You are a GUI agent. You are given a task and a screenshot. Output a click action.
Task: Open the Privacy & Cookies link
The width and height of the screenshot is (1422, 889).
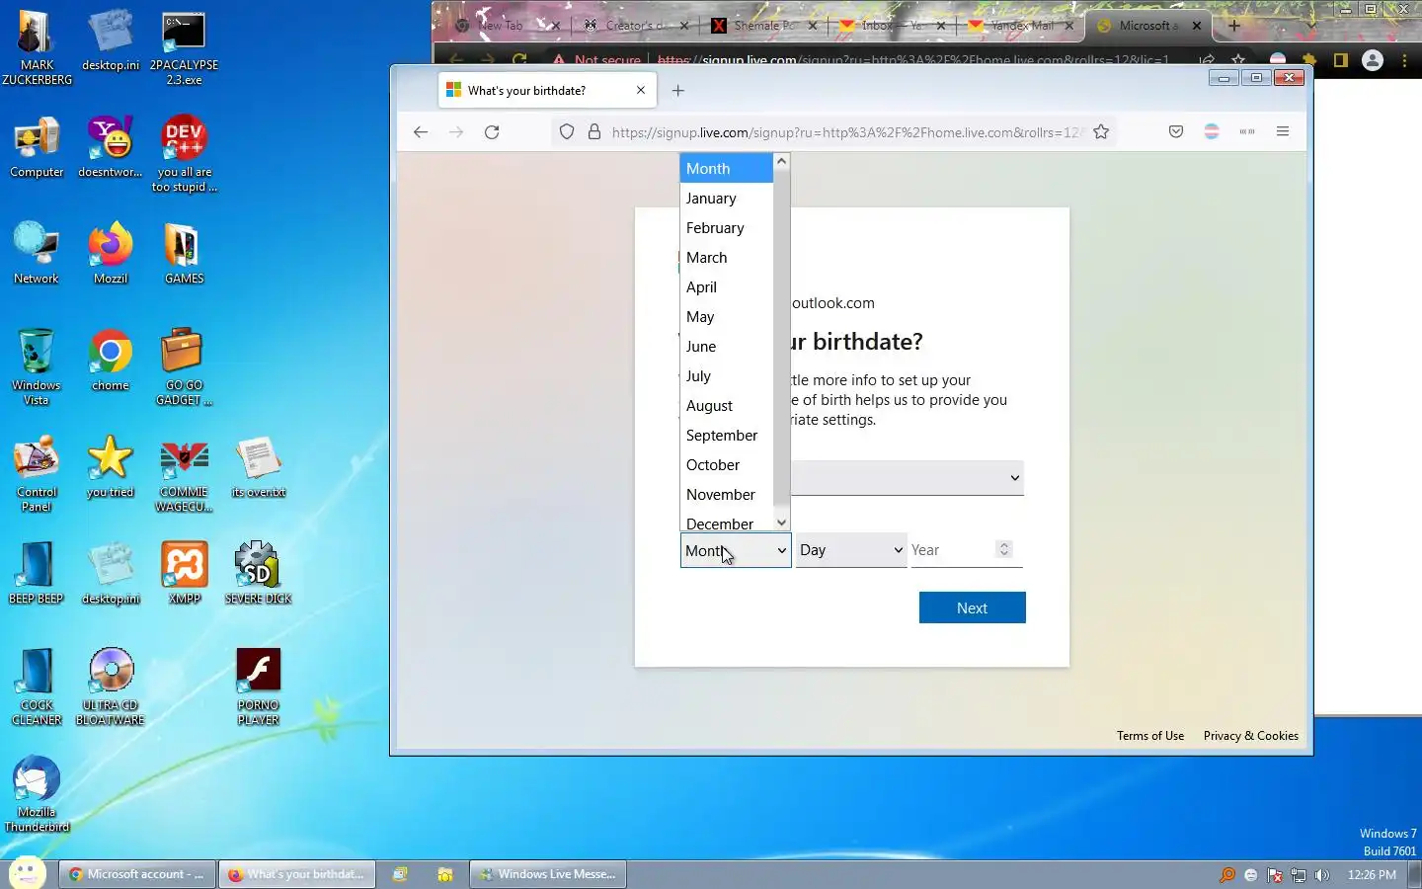(x=1250, y=736)
